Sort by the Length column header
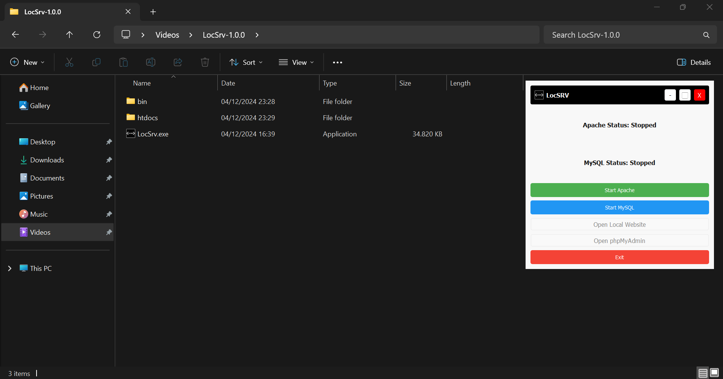This screenshot has width=723, height=379. pos(485,83)
